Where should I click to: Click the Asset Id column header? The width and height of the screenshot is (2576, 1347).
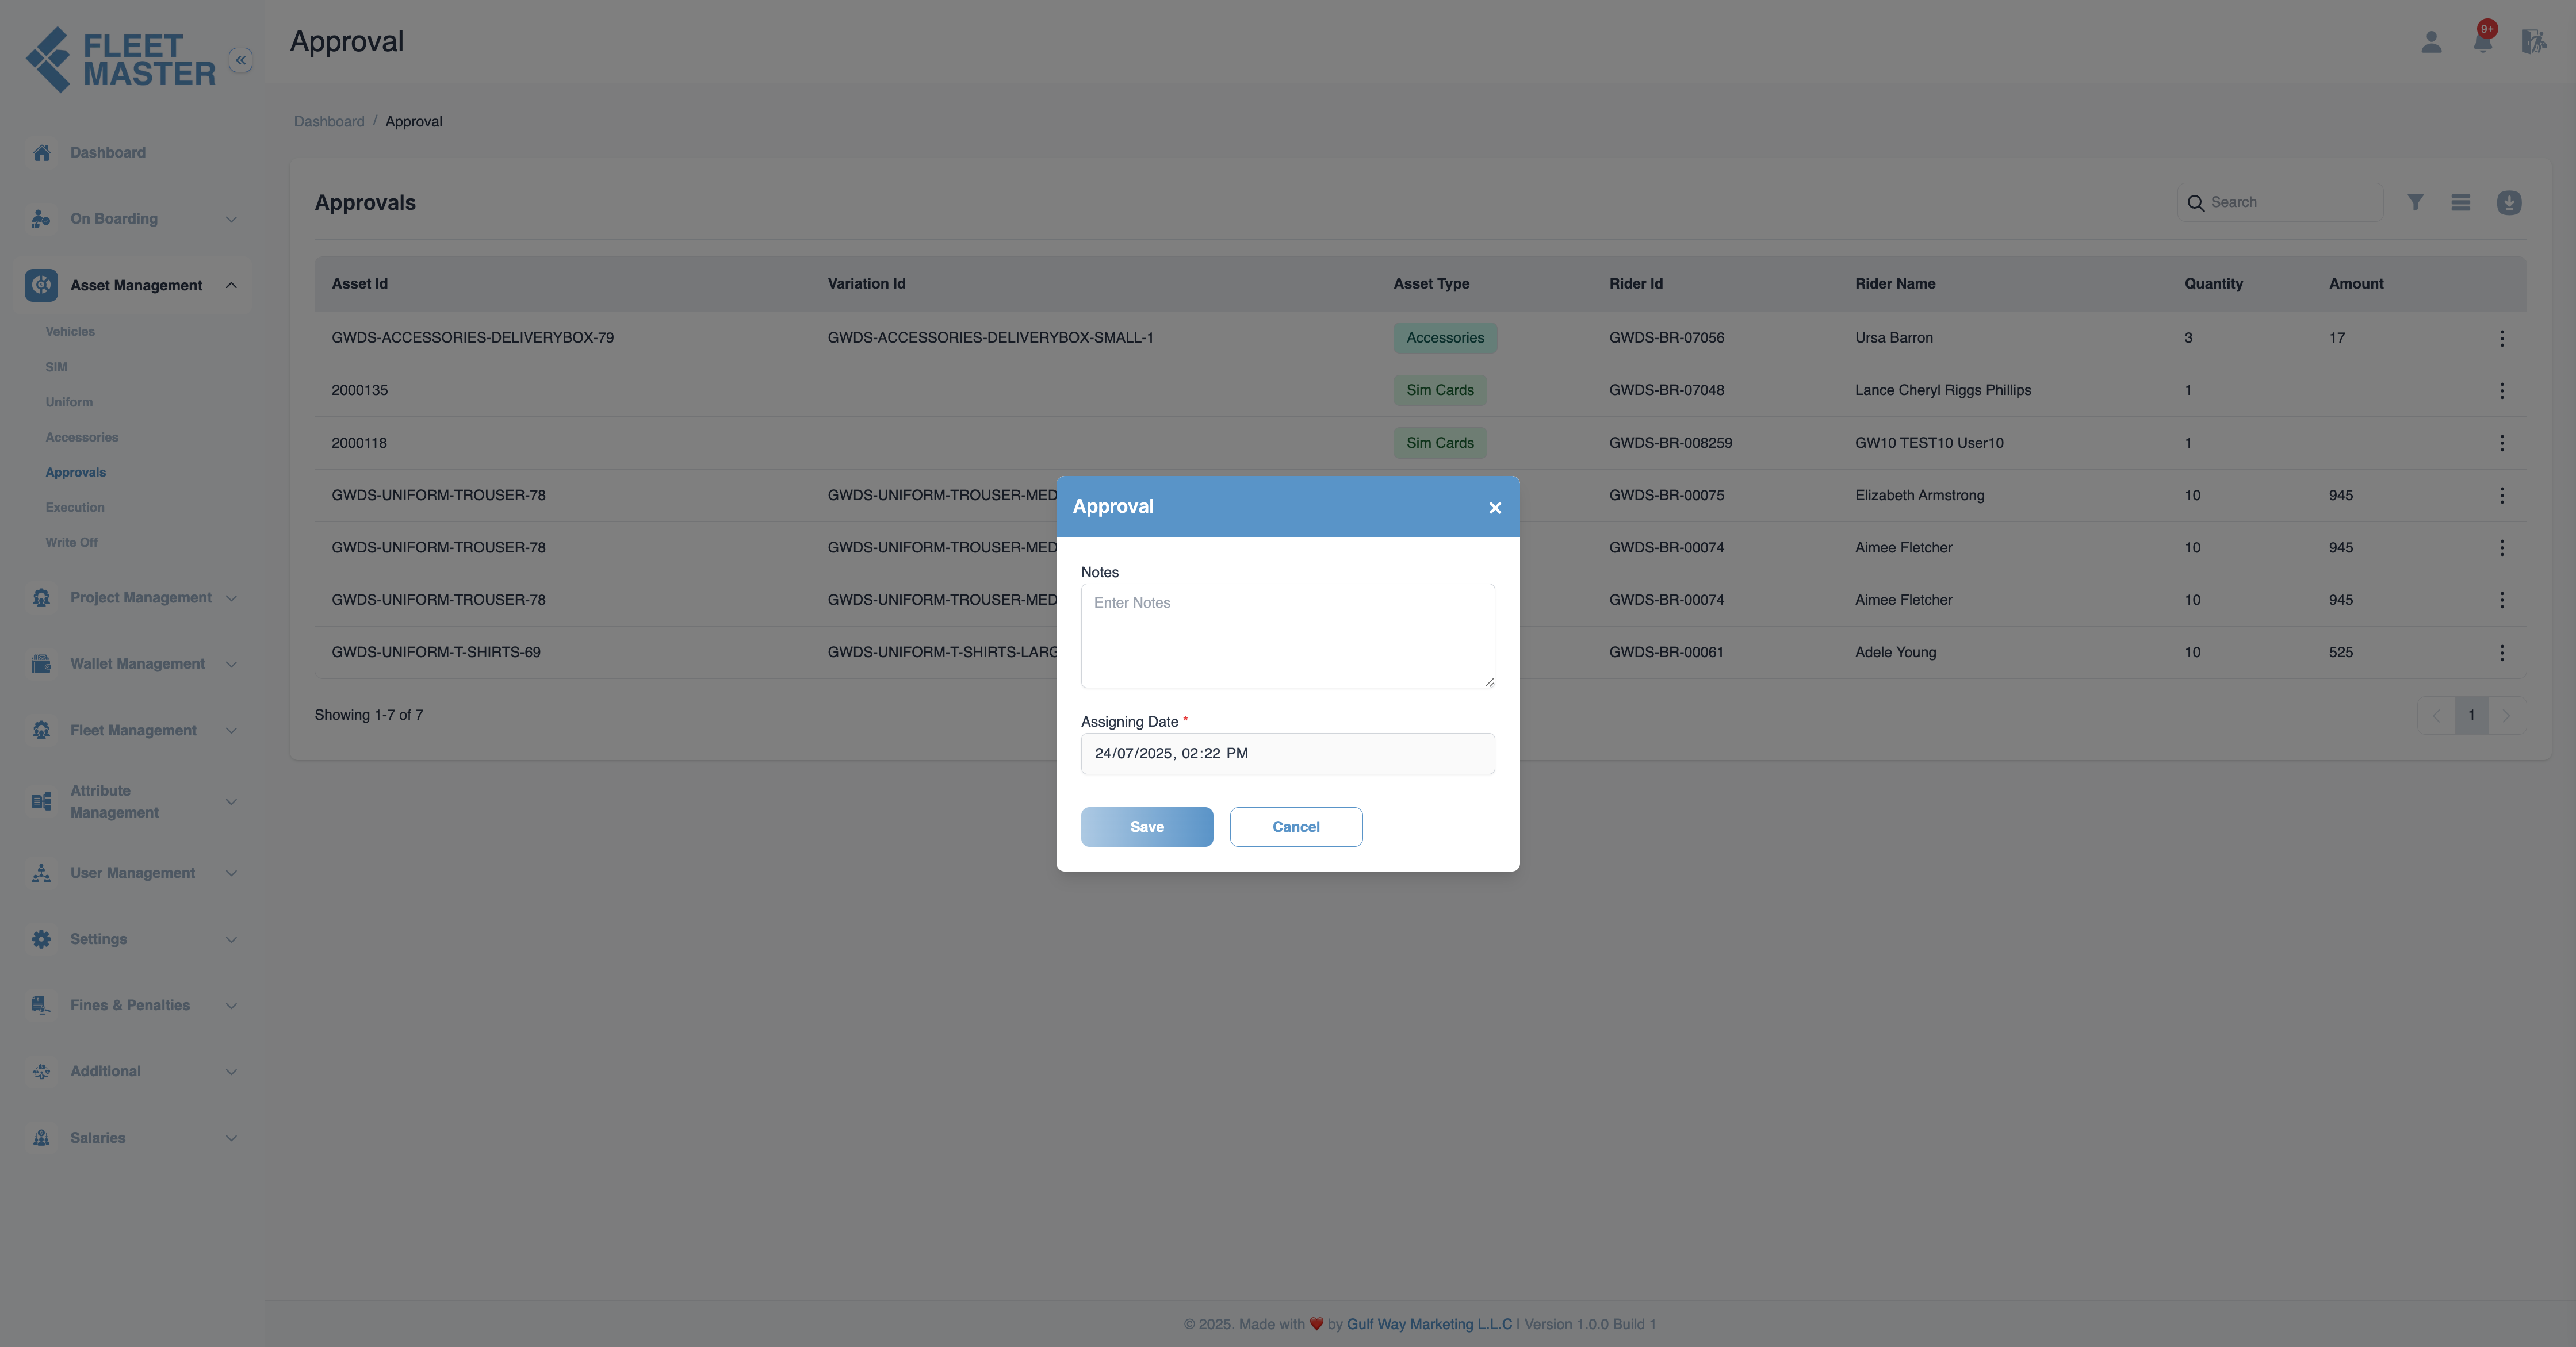(360, 284)
